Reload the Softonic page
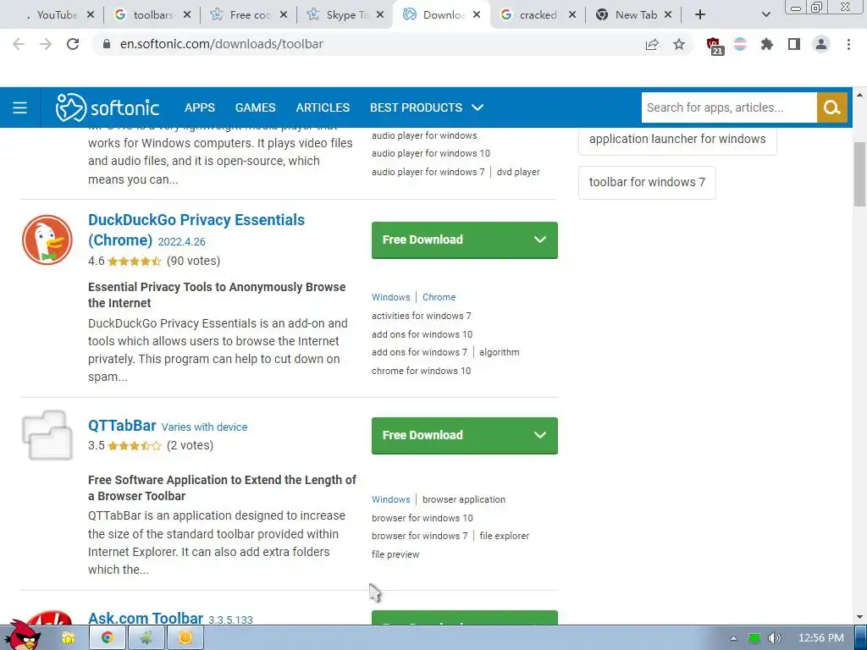867x650 pixels. pos(73,44)
